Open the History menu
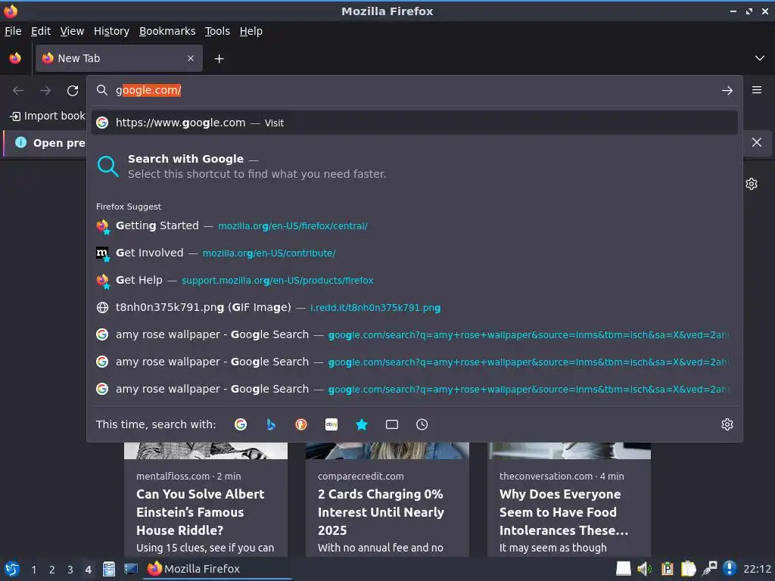The image size is (775, 581). 111,31
